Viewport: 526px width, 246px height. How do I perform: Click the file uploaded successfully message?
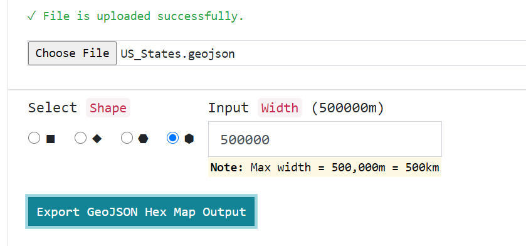point(135,16)
